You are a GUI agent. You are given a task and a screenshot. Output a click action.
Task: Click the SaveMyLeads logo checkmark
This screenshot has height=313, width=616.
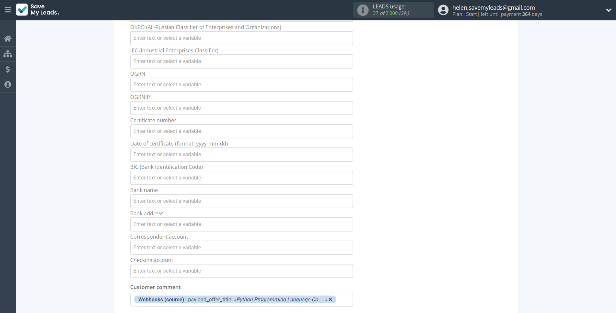tap(22, 10)
